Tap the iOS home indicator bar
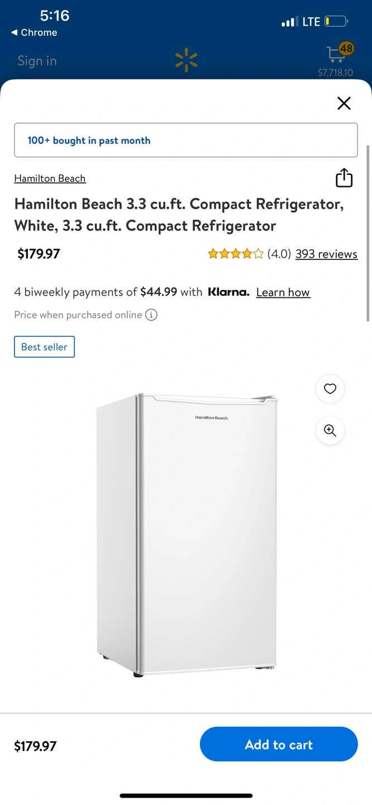 click(186, 795)
